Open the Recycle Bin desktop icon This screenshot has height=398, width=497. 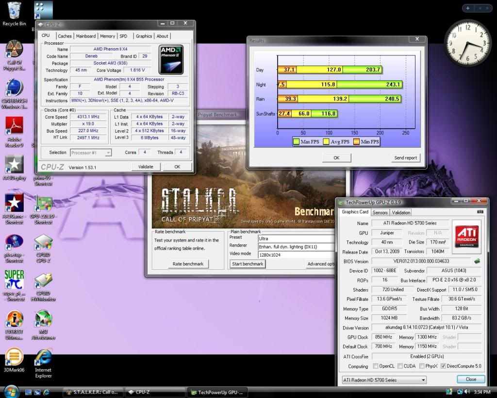tap(14, 11)
